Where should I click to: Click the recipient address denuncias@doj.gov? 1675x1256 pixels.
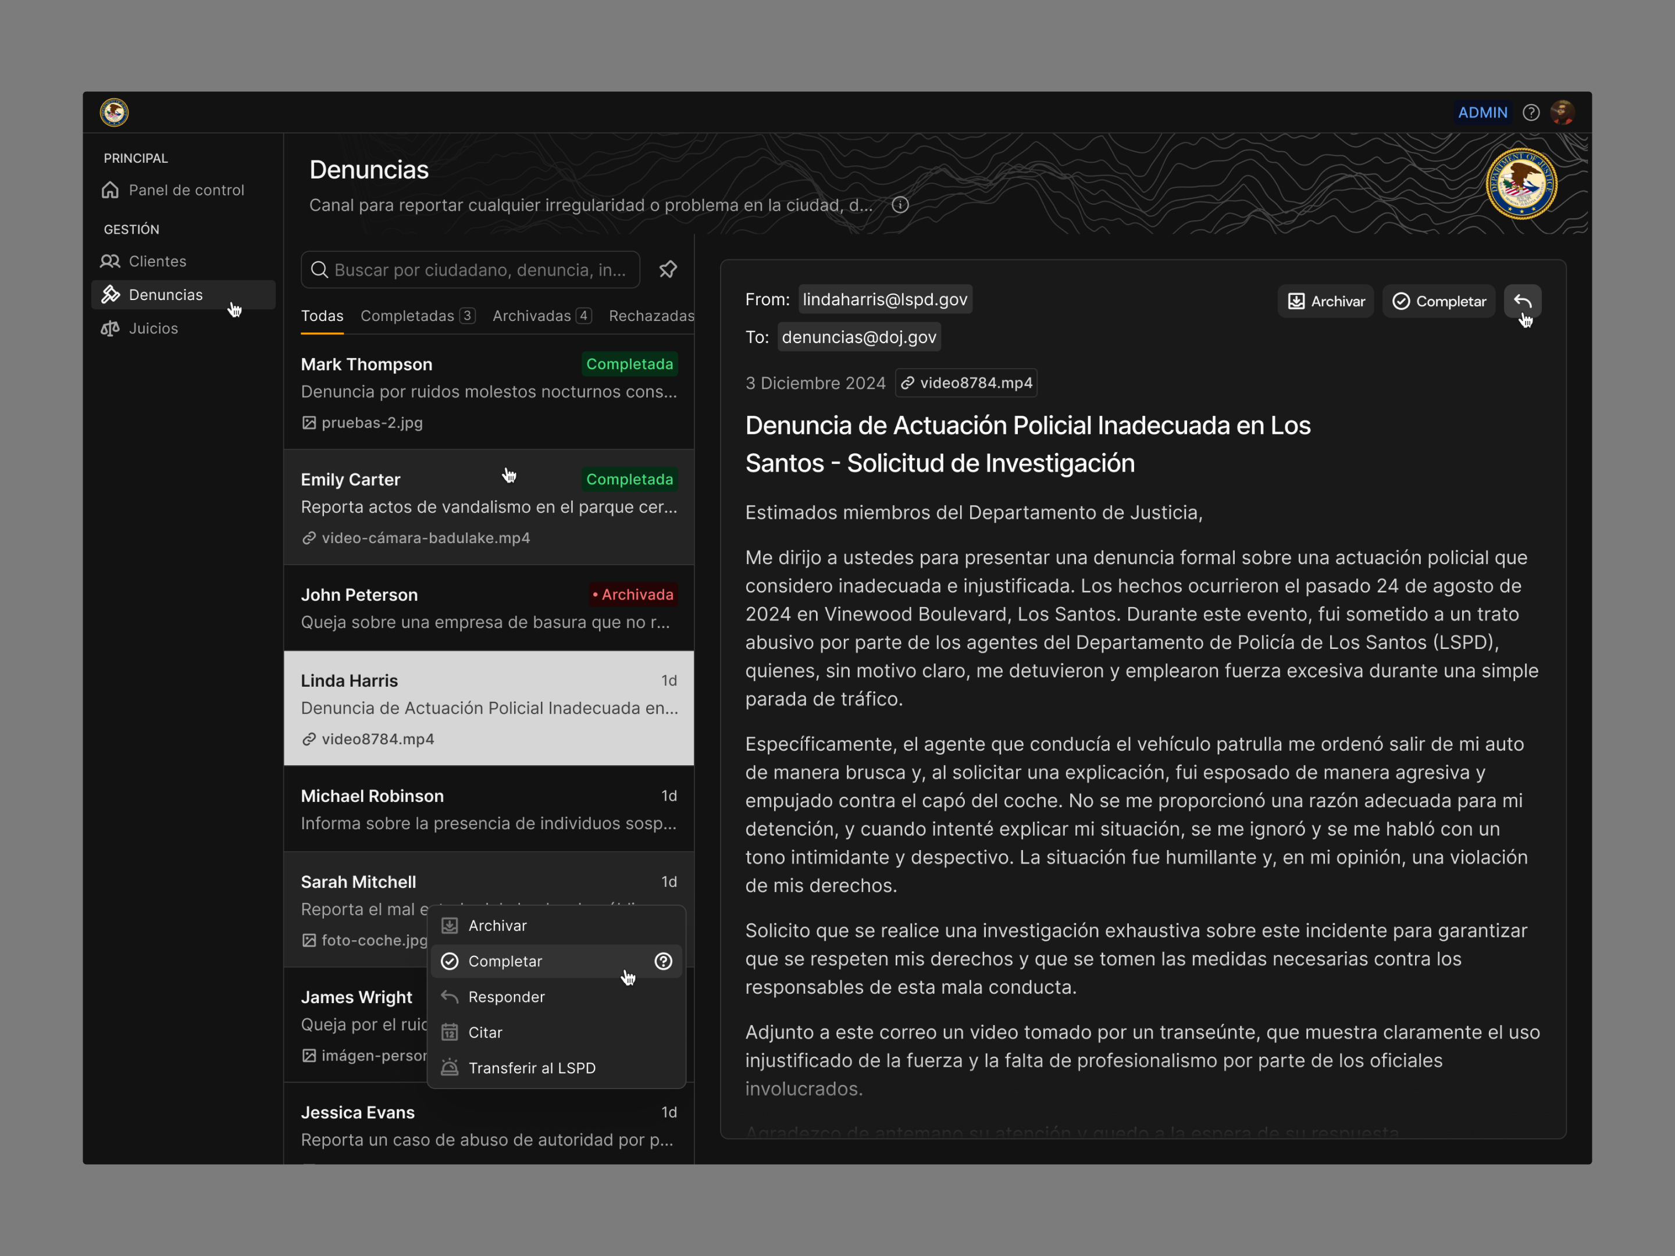click(x=858, y=337)
